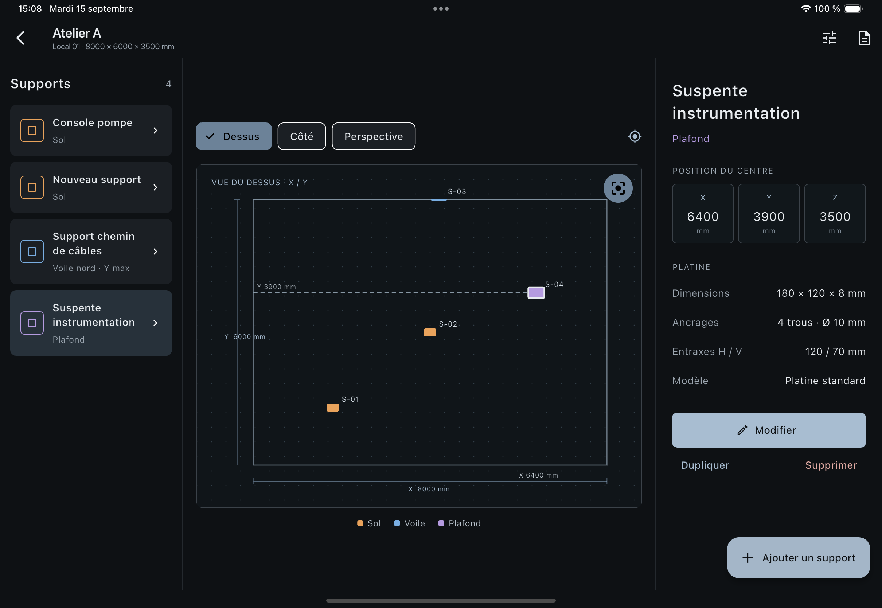Image resolution: width=882 pixels, height=608 pixels.
Task: Tap the home indicator bar at bottom
Action: pos(441,600)
